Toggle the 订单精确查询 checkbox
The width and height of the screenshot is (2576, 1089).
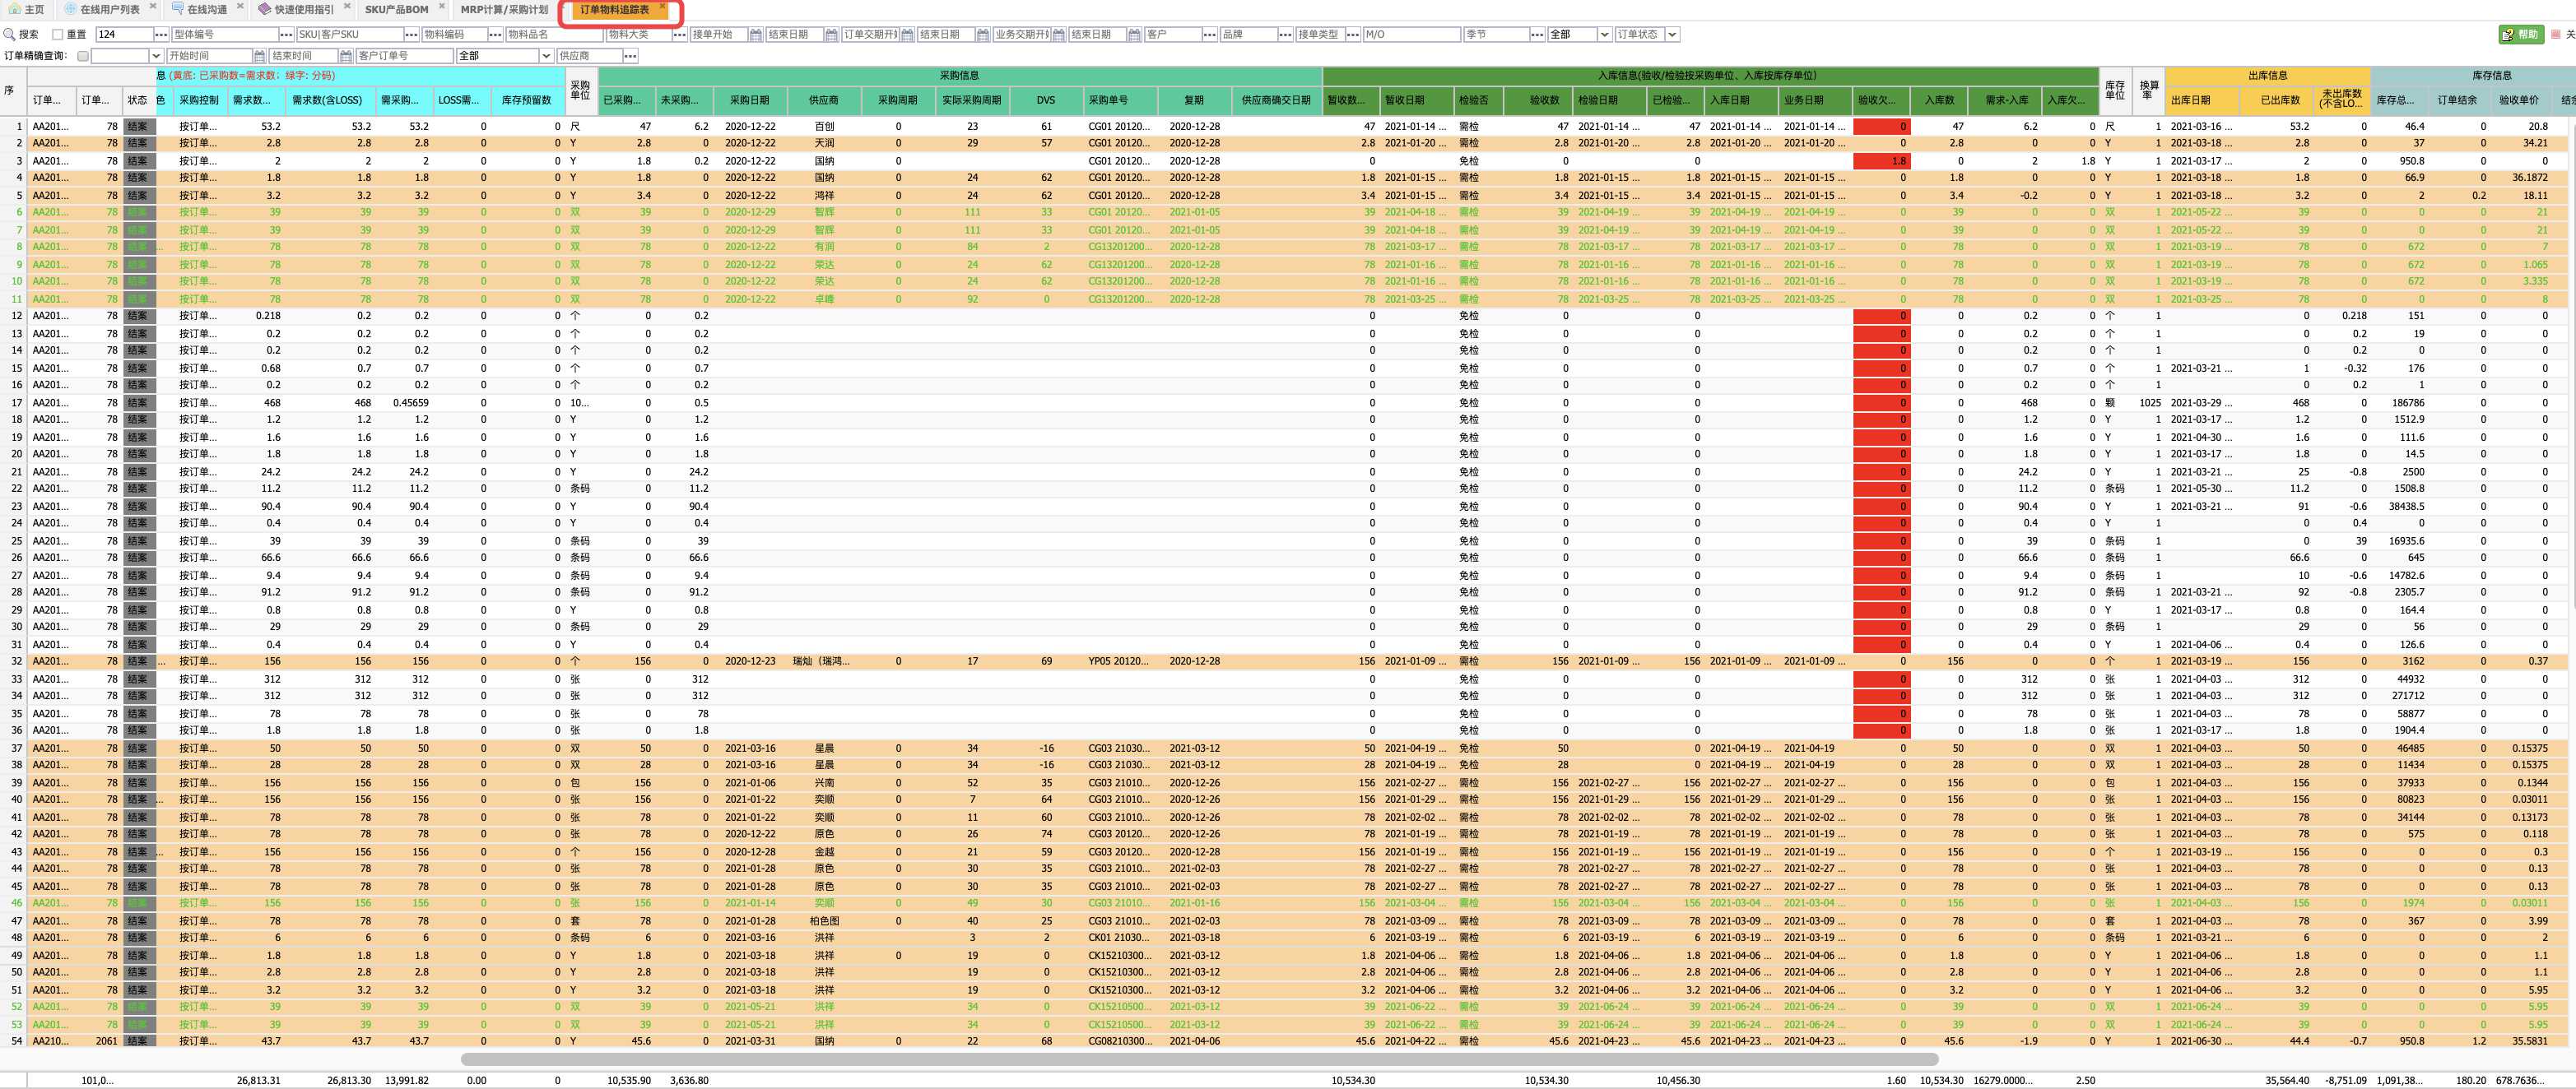[83, 56]
